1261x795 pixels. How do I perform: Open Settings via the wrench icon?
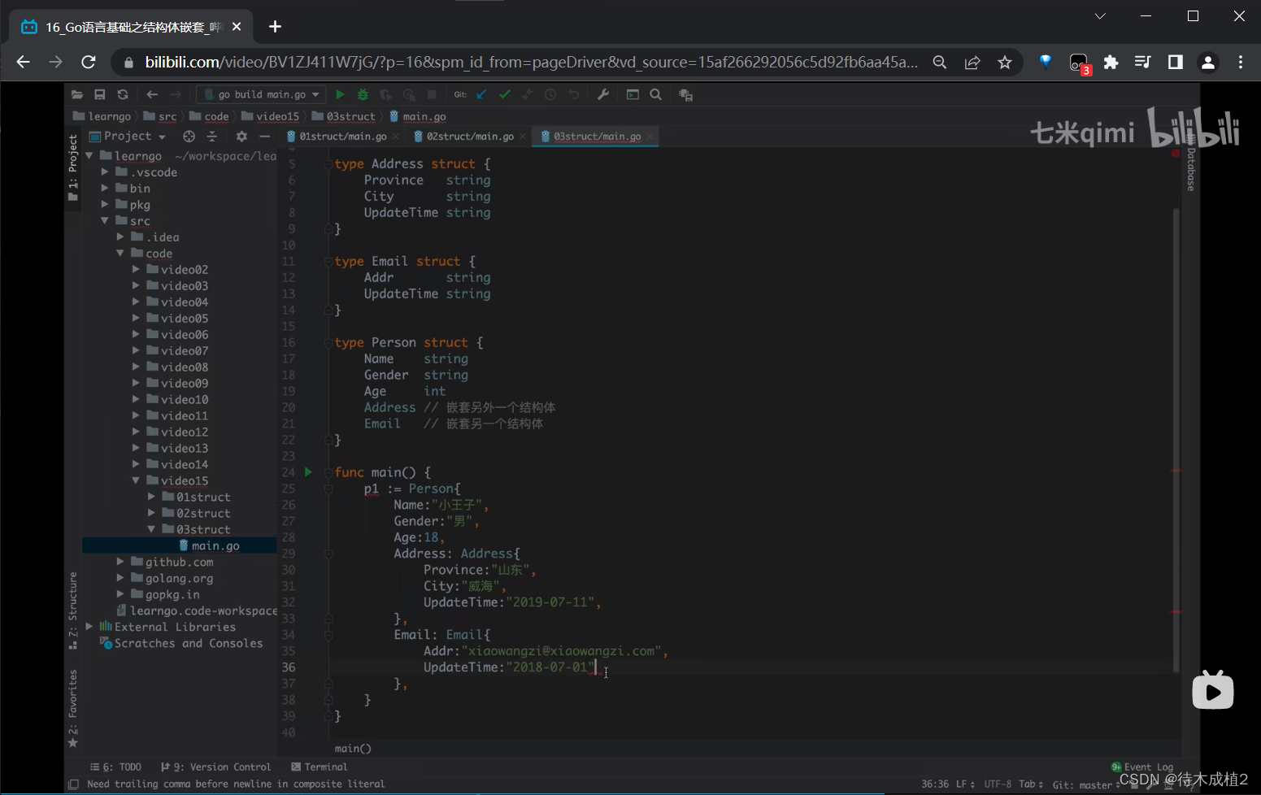[603, 95]
